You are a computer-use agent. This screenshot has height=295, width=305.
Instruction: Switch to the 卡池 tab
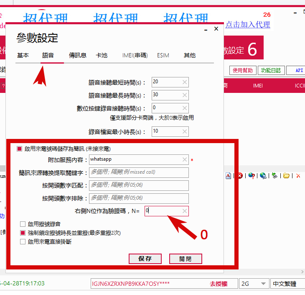[102, 56]
